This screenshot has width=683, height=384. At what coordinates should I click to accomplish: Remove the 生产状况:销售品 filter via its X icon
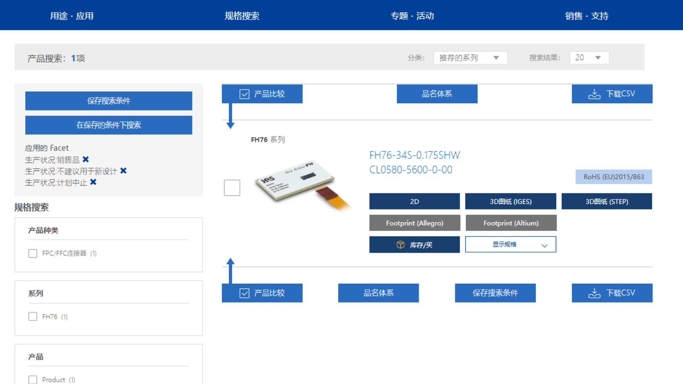pos(86,159)
